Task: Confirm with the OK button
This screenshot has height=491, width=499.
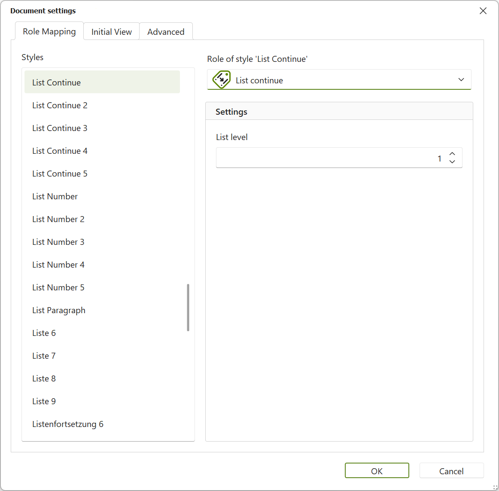Action: (377, 471)
